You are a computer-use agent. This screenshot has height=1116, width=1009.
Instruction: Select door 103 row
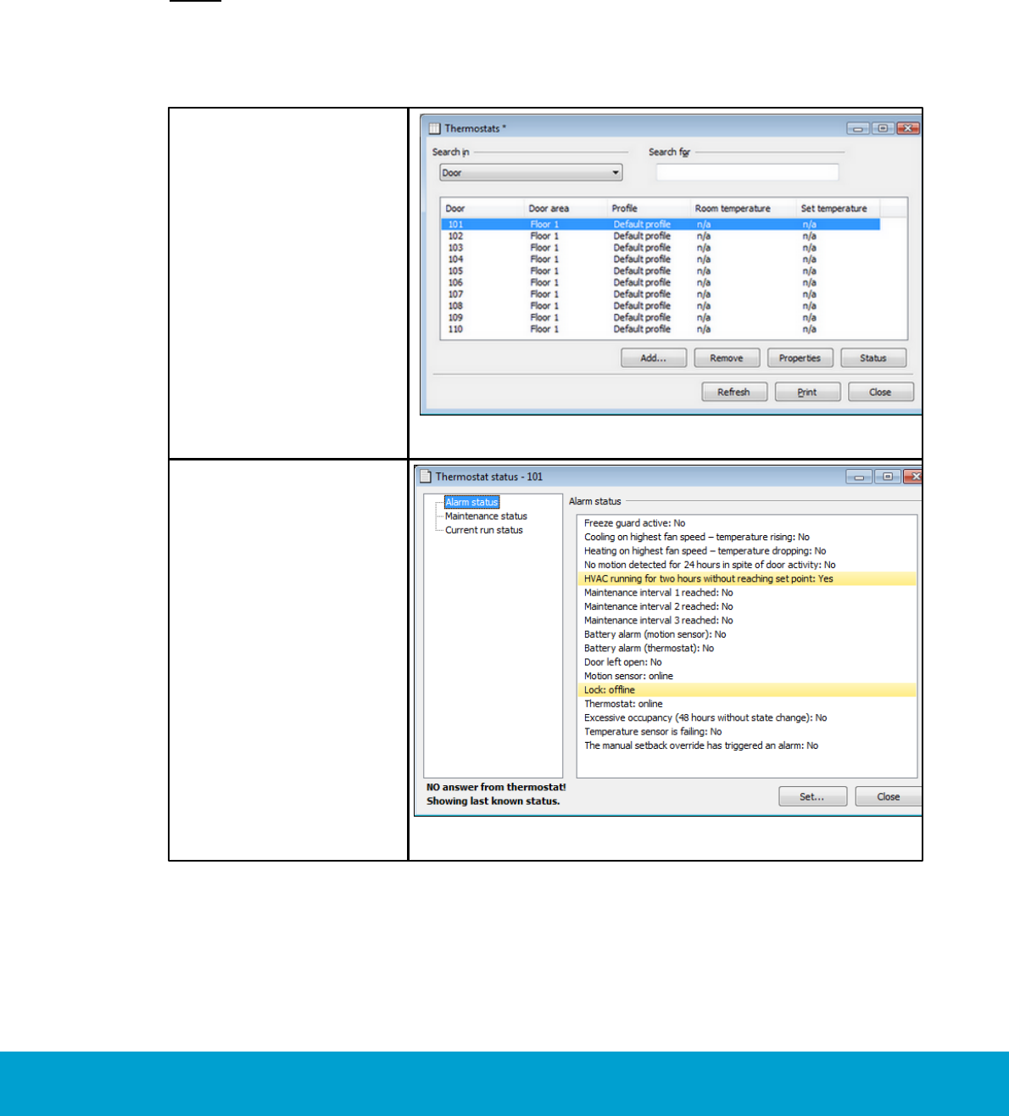[x=661, y=248]
